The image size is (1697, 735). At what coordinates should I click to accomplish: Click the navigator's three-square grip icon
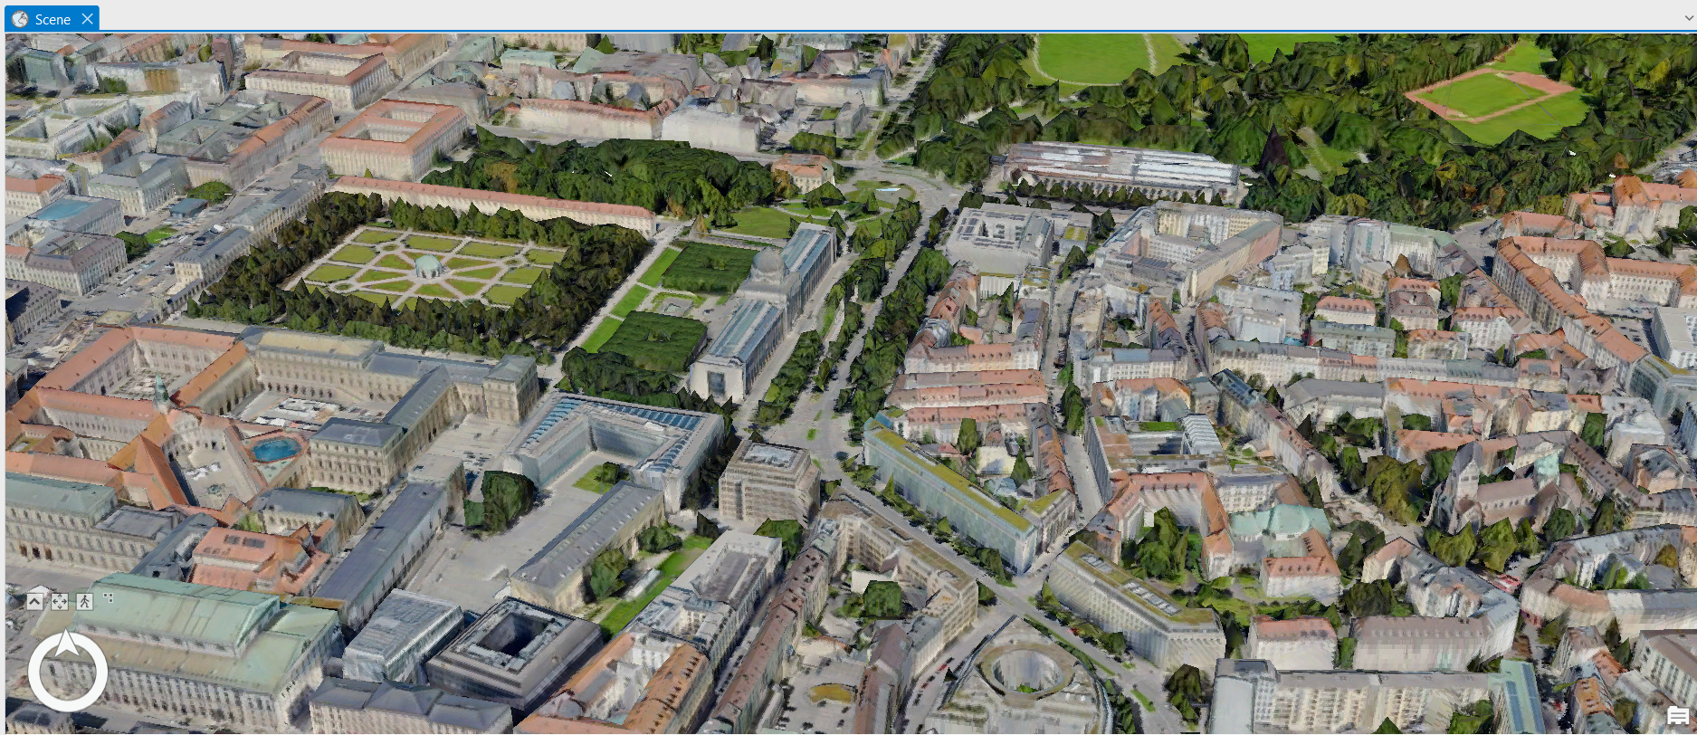coord(109,598)
